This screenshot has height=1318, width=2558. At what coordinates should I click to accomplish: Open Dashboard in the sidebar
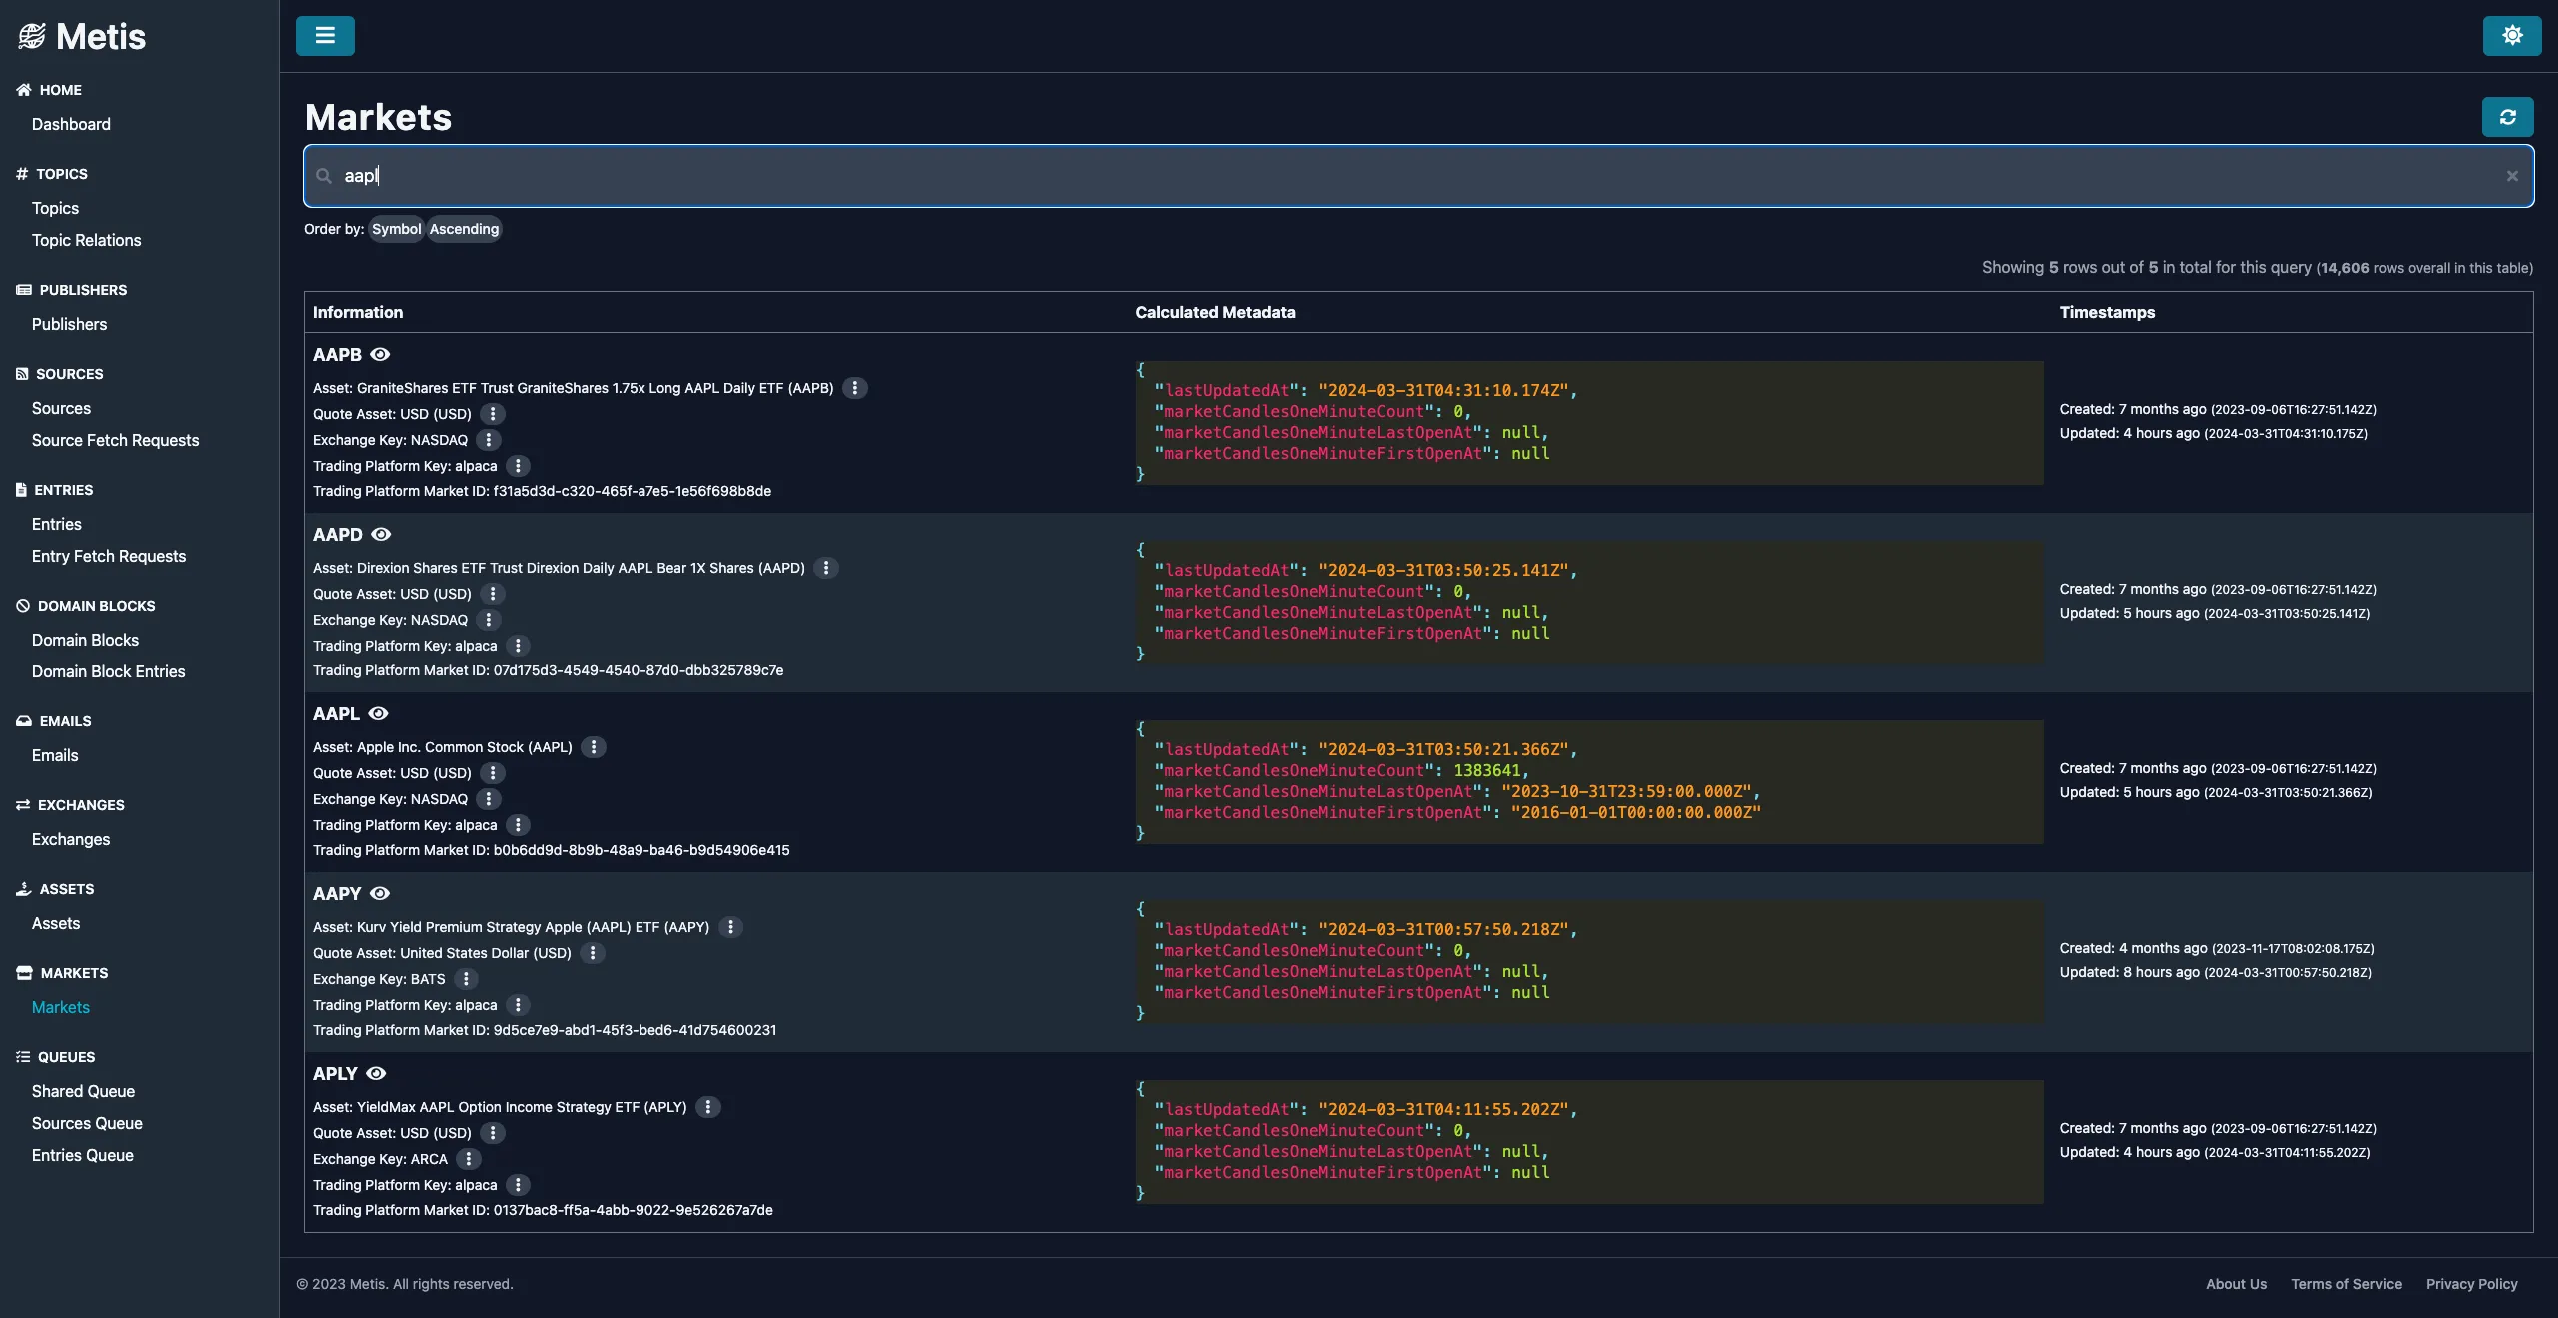pyautogui.click(x=71, y=124)
